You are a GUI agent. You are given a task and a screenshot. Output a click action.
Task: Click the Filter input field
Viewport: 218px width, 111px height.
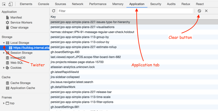(x=125, y=11)
